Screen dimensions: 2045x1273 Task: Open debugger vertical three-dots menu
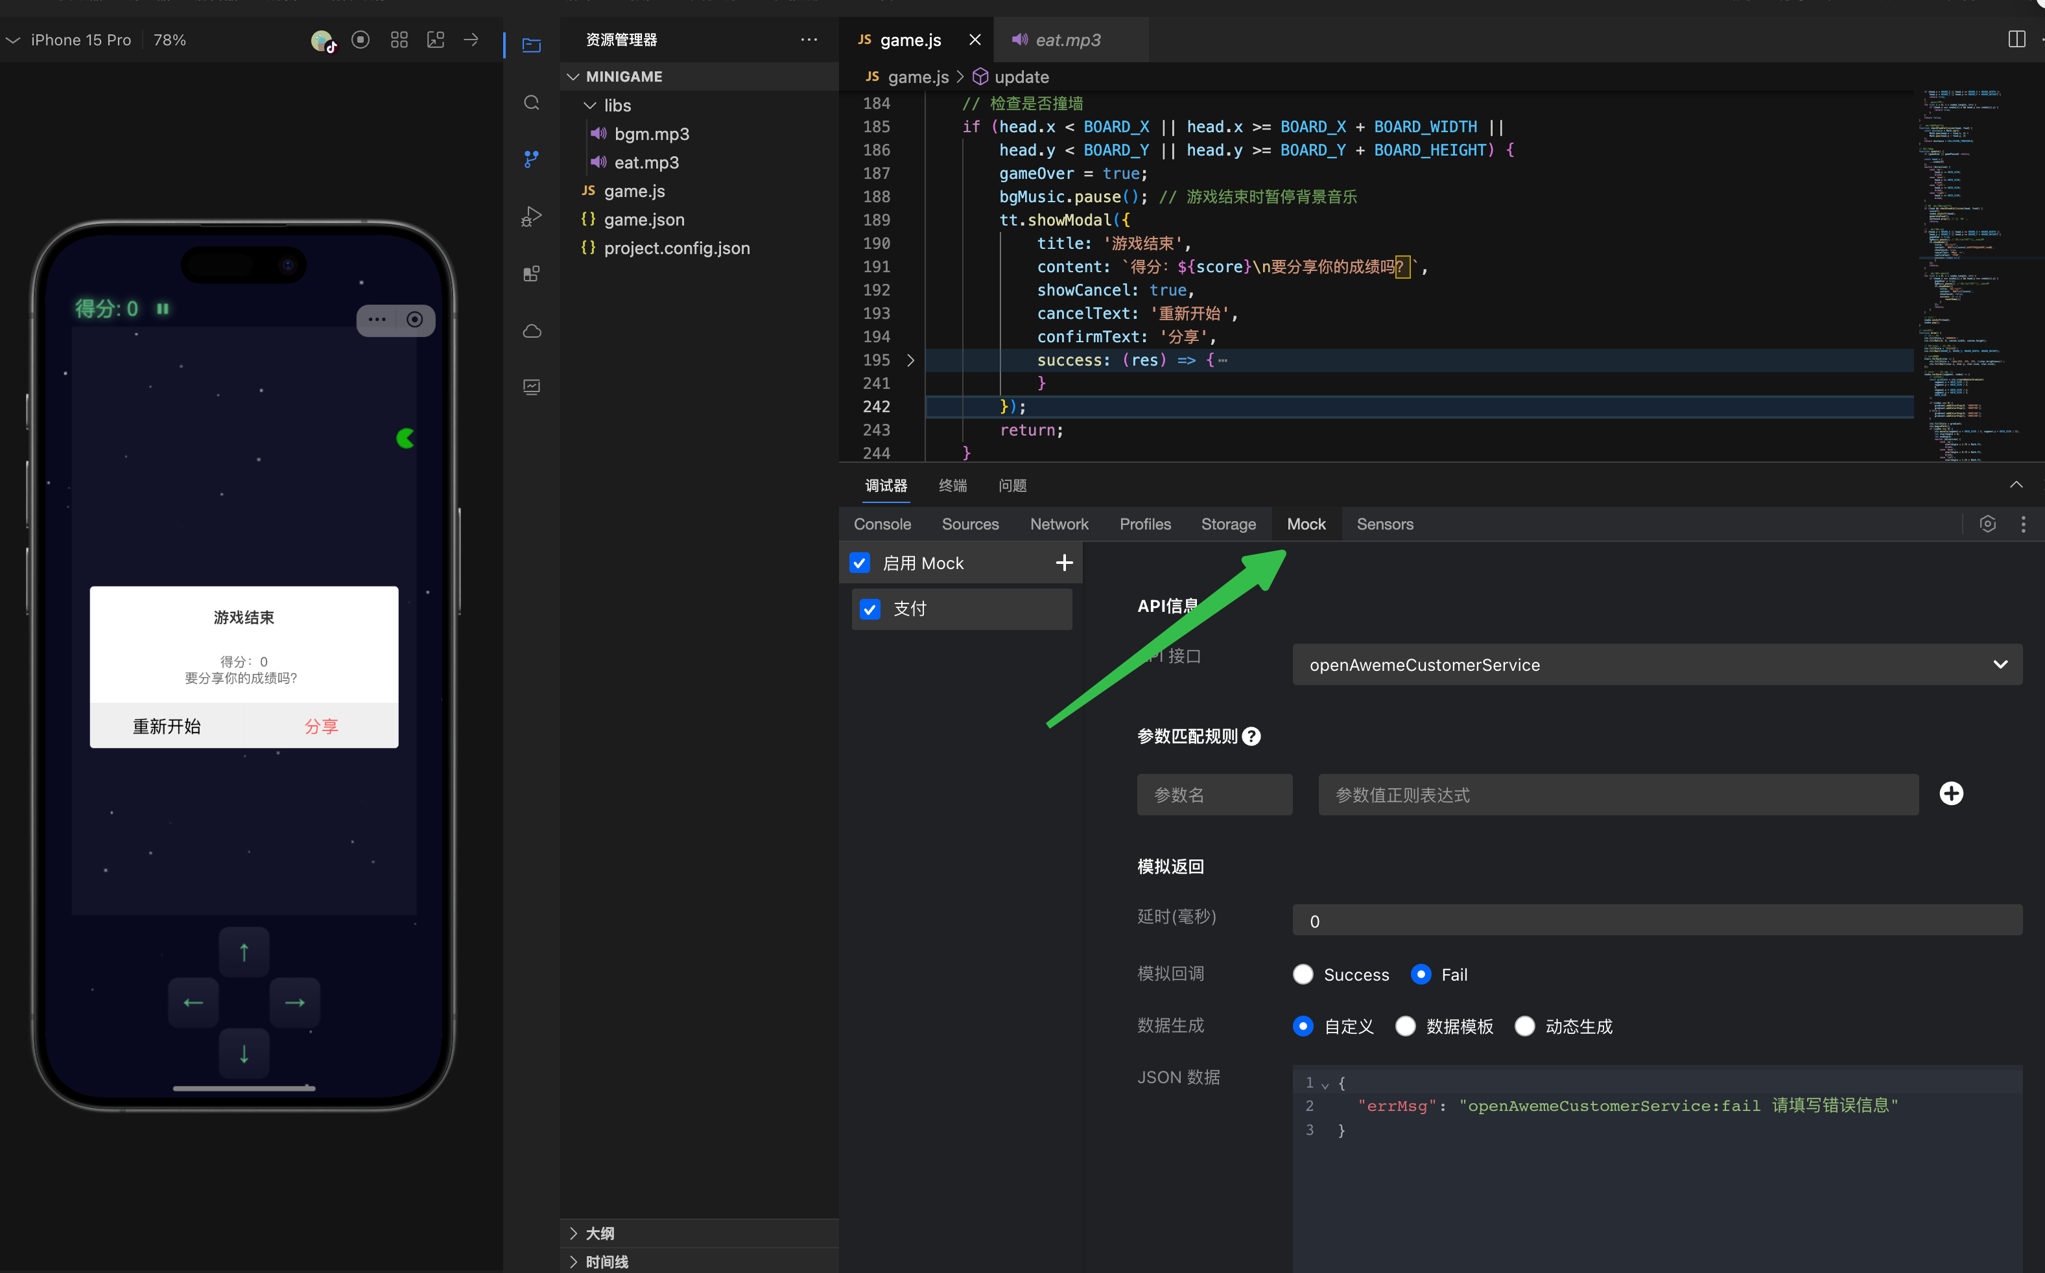(x=2023, y=524)
